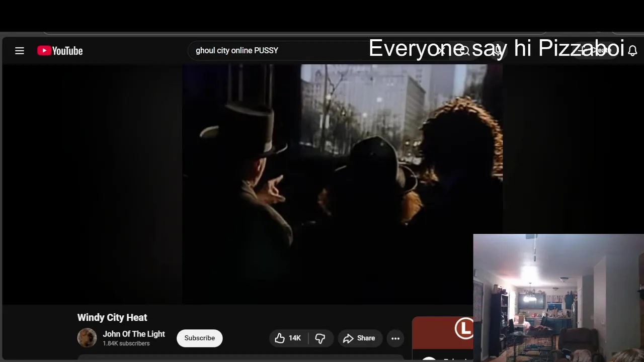Open the notifications bell
The image size is (644, 362).
(x=632, y=51)
